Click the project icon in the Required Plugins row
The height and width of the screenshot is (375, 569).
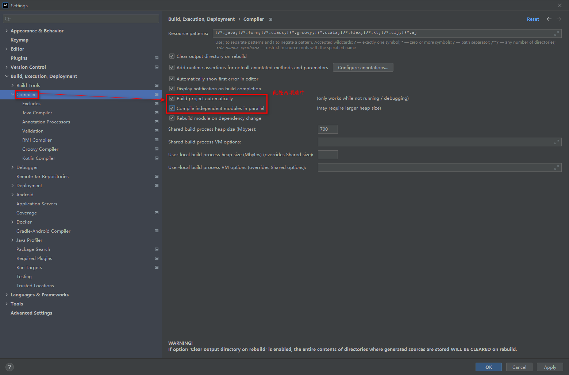157,258
